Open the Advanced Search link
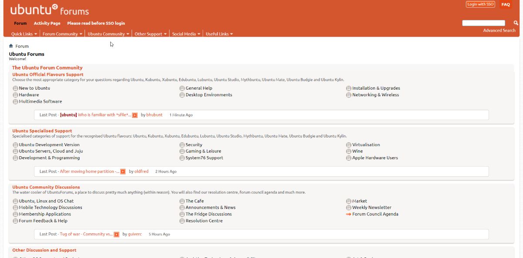 (499, 30)
